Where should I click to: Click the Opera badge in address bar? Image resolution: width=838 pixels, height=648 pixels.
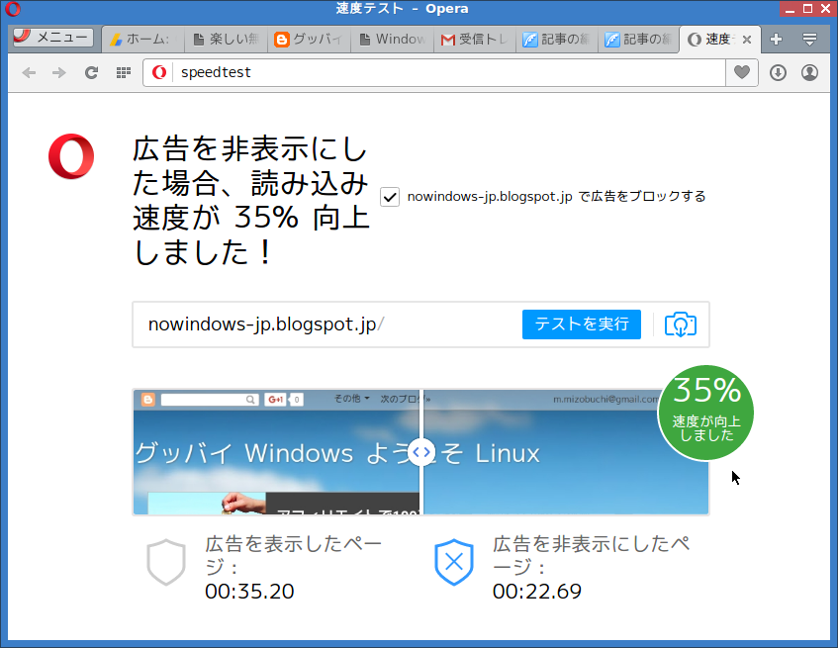click(x=158, y=72)
